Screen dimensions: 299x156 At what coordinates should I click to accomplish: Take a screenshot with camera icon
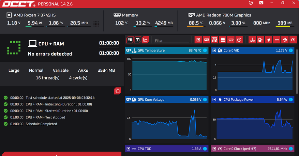[261, 3]
